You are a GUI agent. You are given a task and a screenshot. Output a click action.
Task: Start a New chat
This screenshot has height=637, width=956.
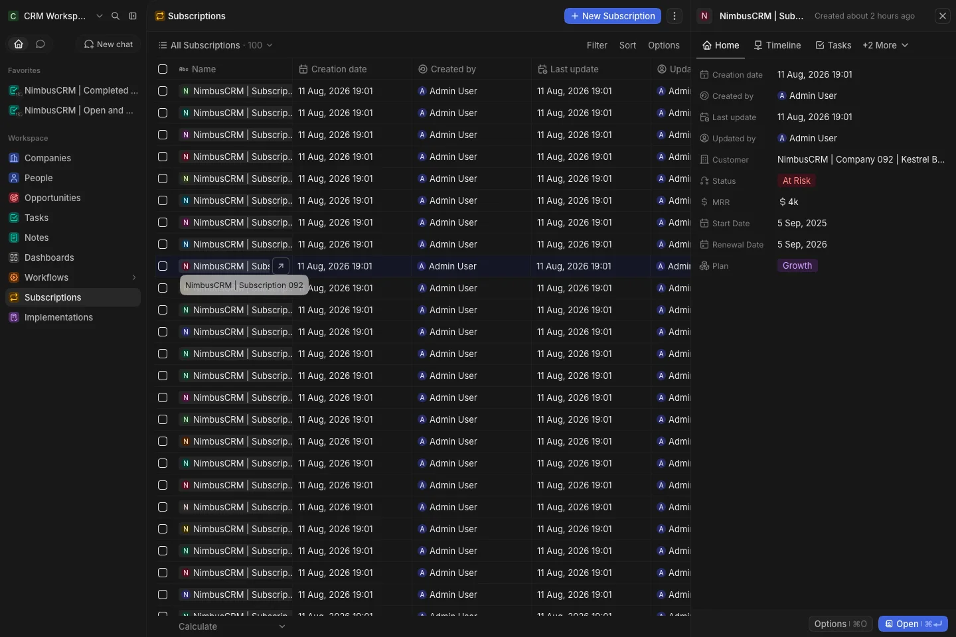coord(108,44)
